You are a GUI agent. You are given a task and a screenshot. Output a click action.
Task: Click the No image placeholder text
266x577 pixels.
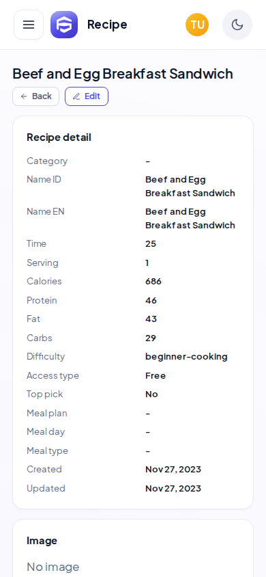53,567
